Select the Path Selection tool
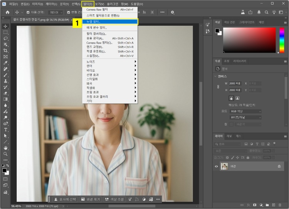 pos(5,136)
